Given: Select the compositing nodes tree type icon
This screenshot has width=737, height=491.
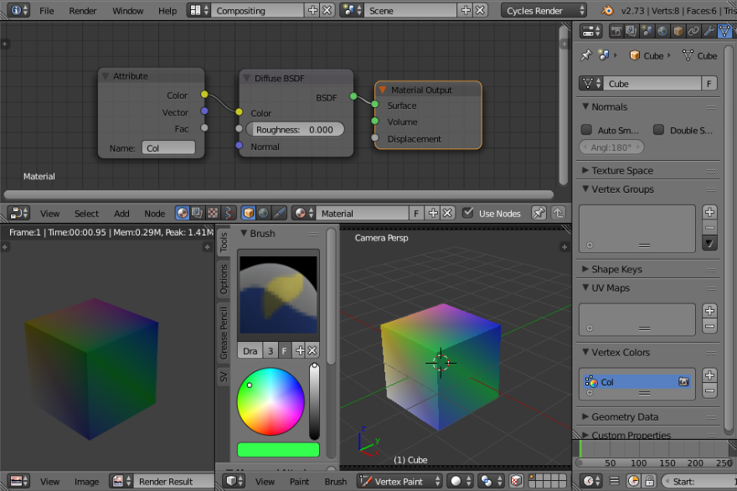Looking at the screenshot, I should 198,214.
